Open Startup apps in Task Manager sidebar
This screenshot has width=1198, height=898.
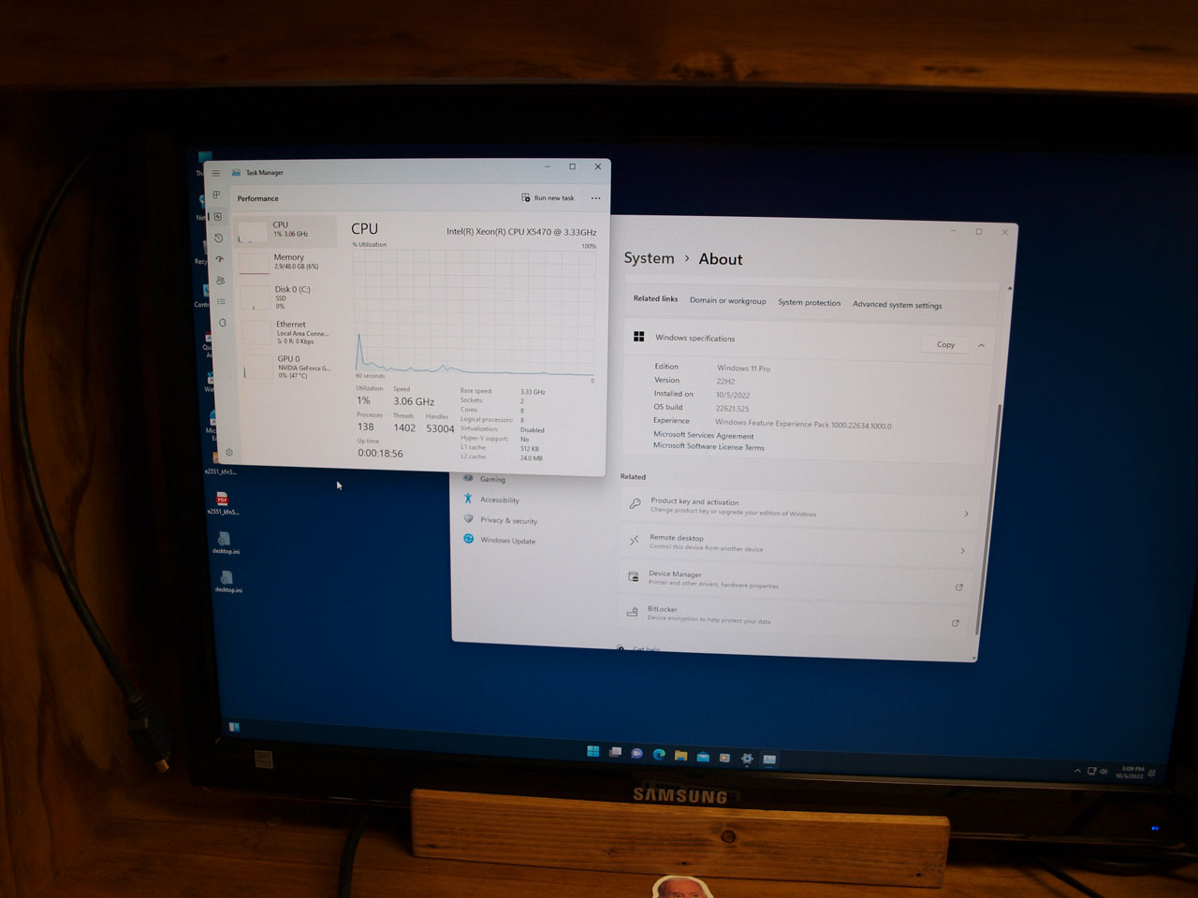coord(220,259)
